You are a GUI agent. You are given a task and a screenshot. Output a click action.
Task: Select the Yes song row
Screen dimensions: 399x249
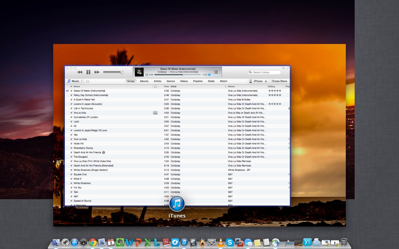pos(177,135)
